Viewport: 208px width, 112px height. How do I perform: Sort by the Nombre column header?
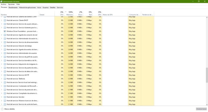click(19, 13)
